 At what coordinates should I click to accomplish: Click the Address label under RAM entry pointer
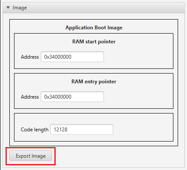30,97
